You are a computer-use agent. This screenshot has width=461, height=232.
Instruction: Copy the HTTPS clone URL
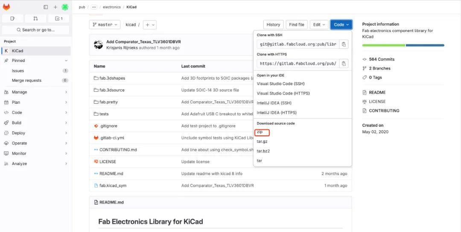click(x=344, y=64)
